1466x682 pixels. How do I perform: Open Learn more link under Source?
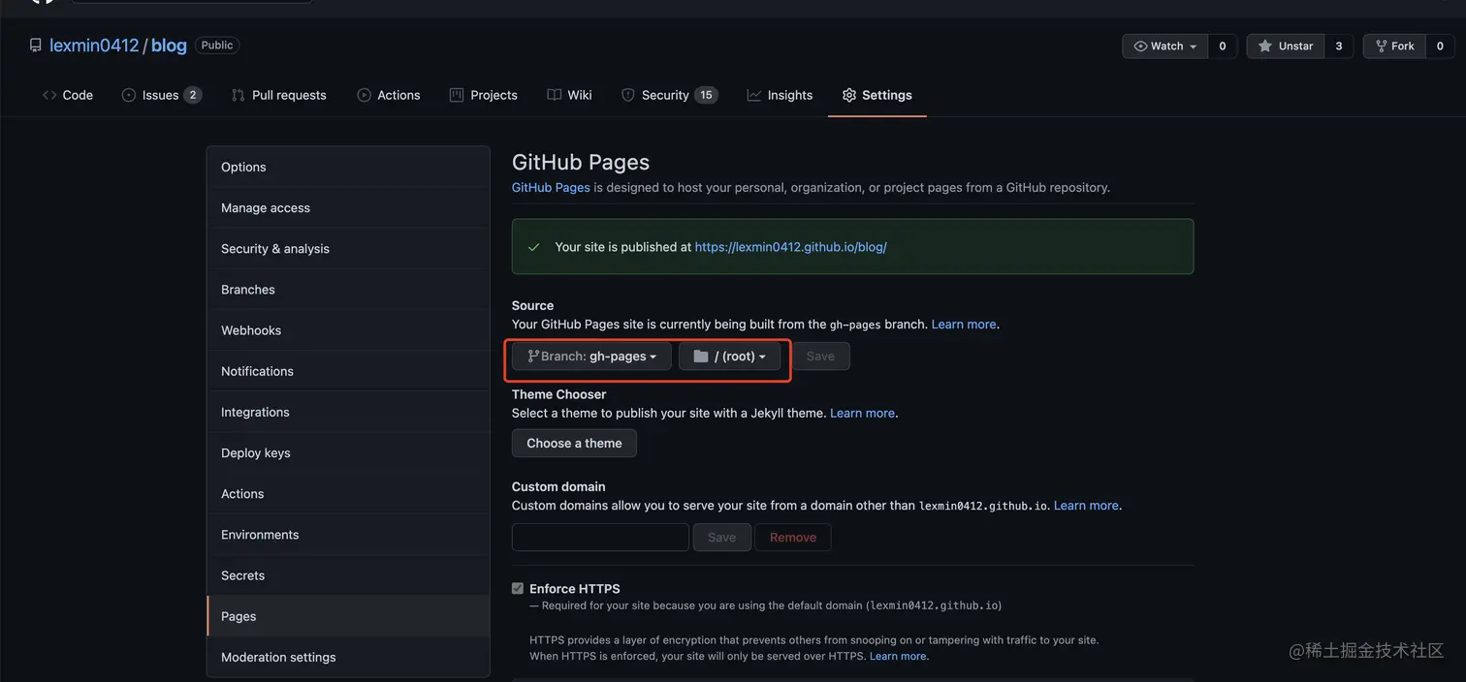[x=964, y=324]
